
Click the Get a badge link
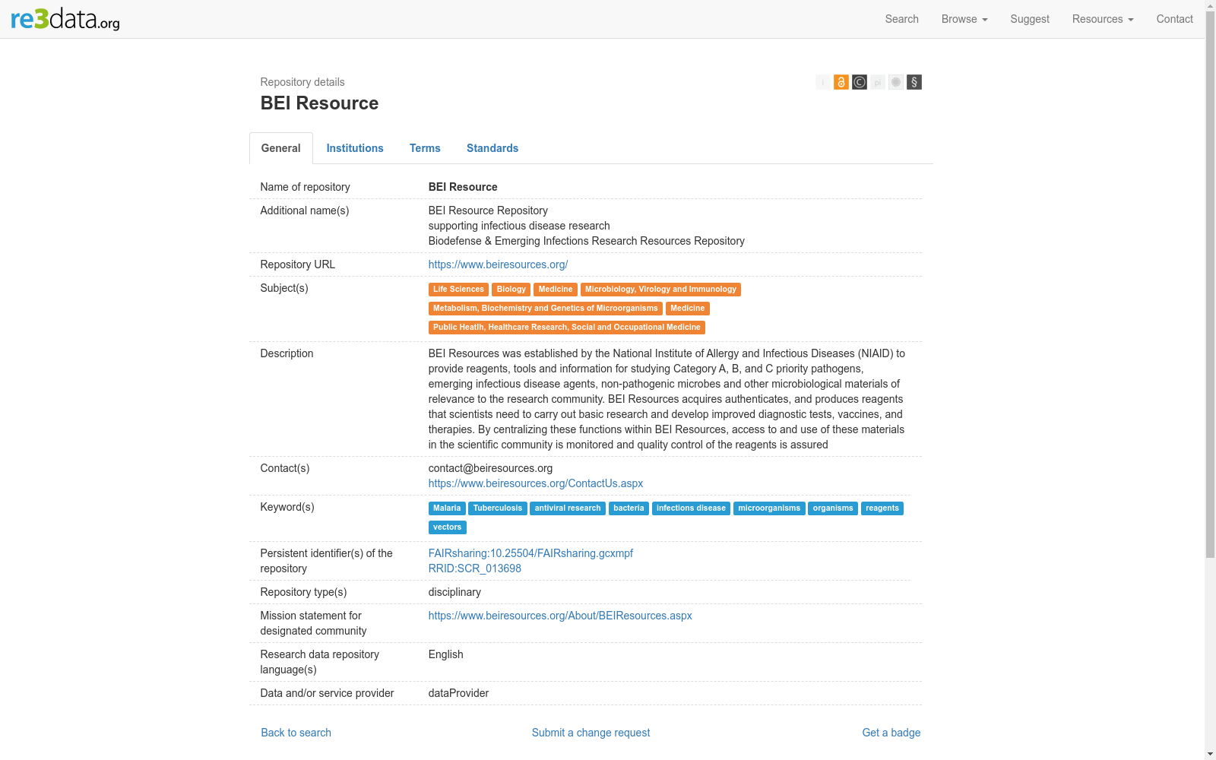[891, 733]
